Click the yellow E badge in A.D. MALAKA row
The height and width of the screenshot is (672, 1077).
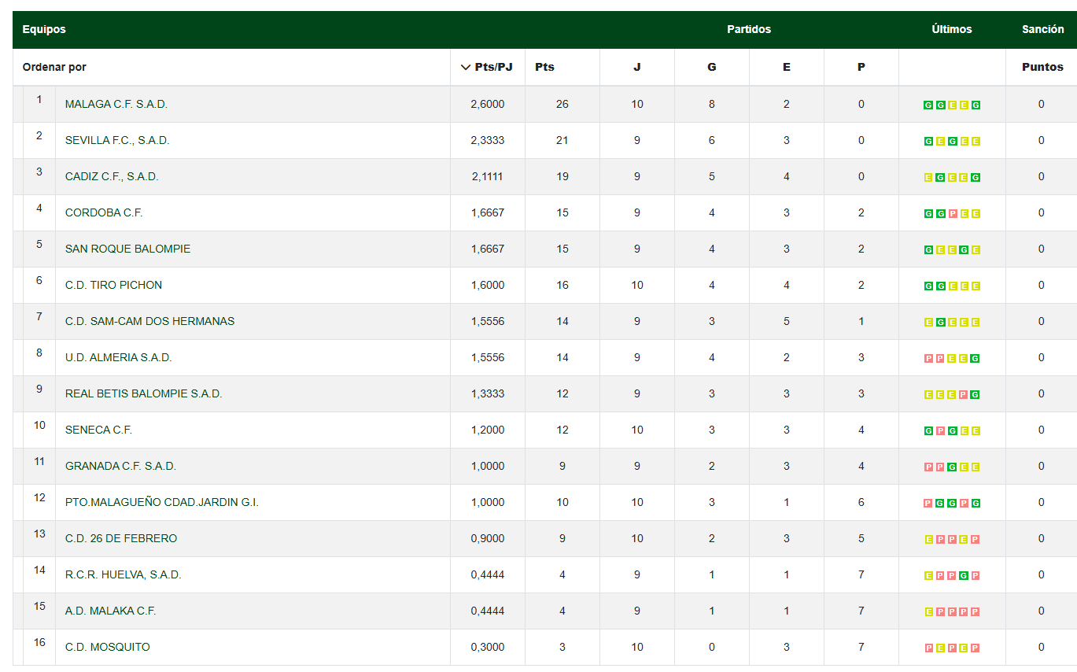(929, 612)
